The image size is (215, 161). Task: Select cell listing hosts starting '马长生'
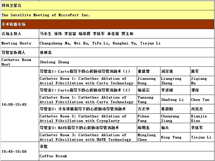click(x=126, y=34)
